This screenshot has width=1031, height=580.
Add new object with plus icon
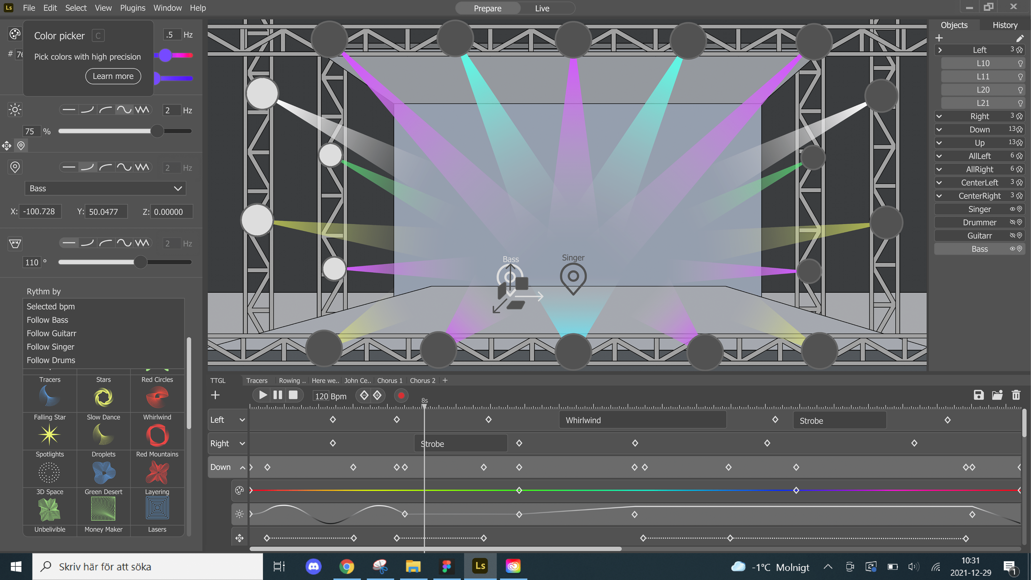939,38
